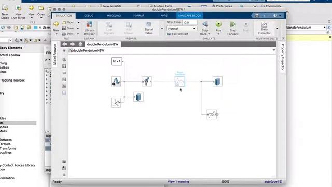The width and height of the screenshot is (332, 187).
Task: Switch to the MODELING tab
Action: 114,16
